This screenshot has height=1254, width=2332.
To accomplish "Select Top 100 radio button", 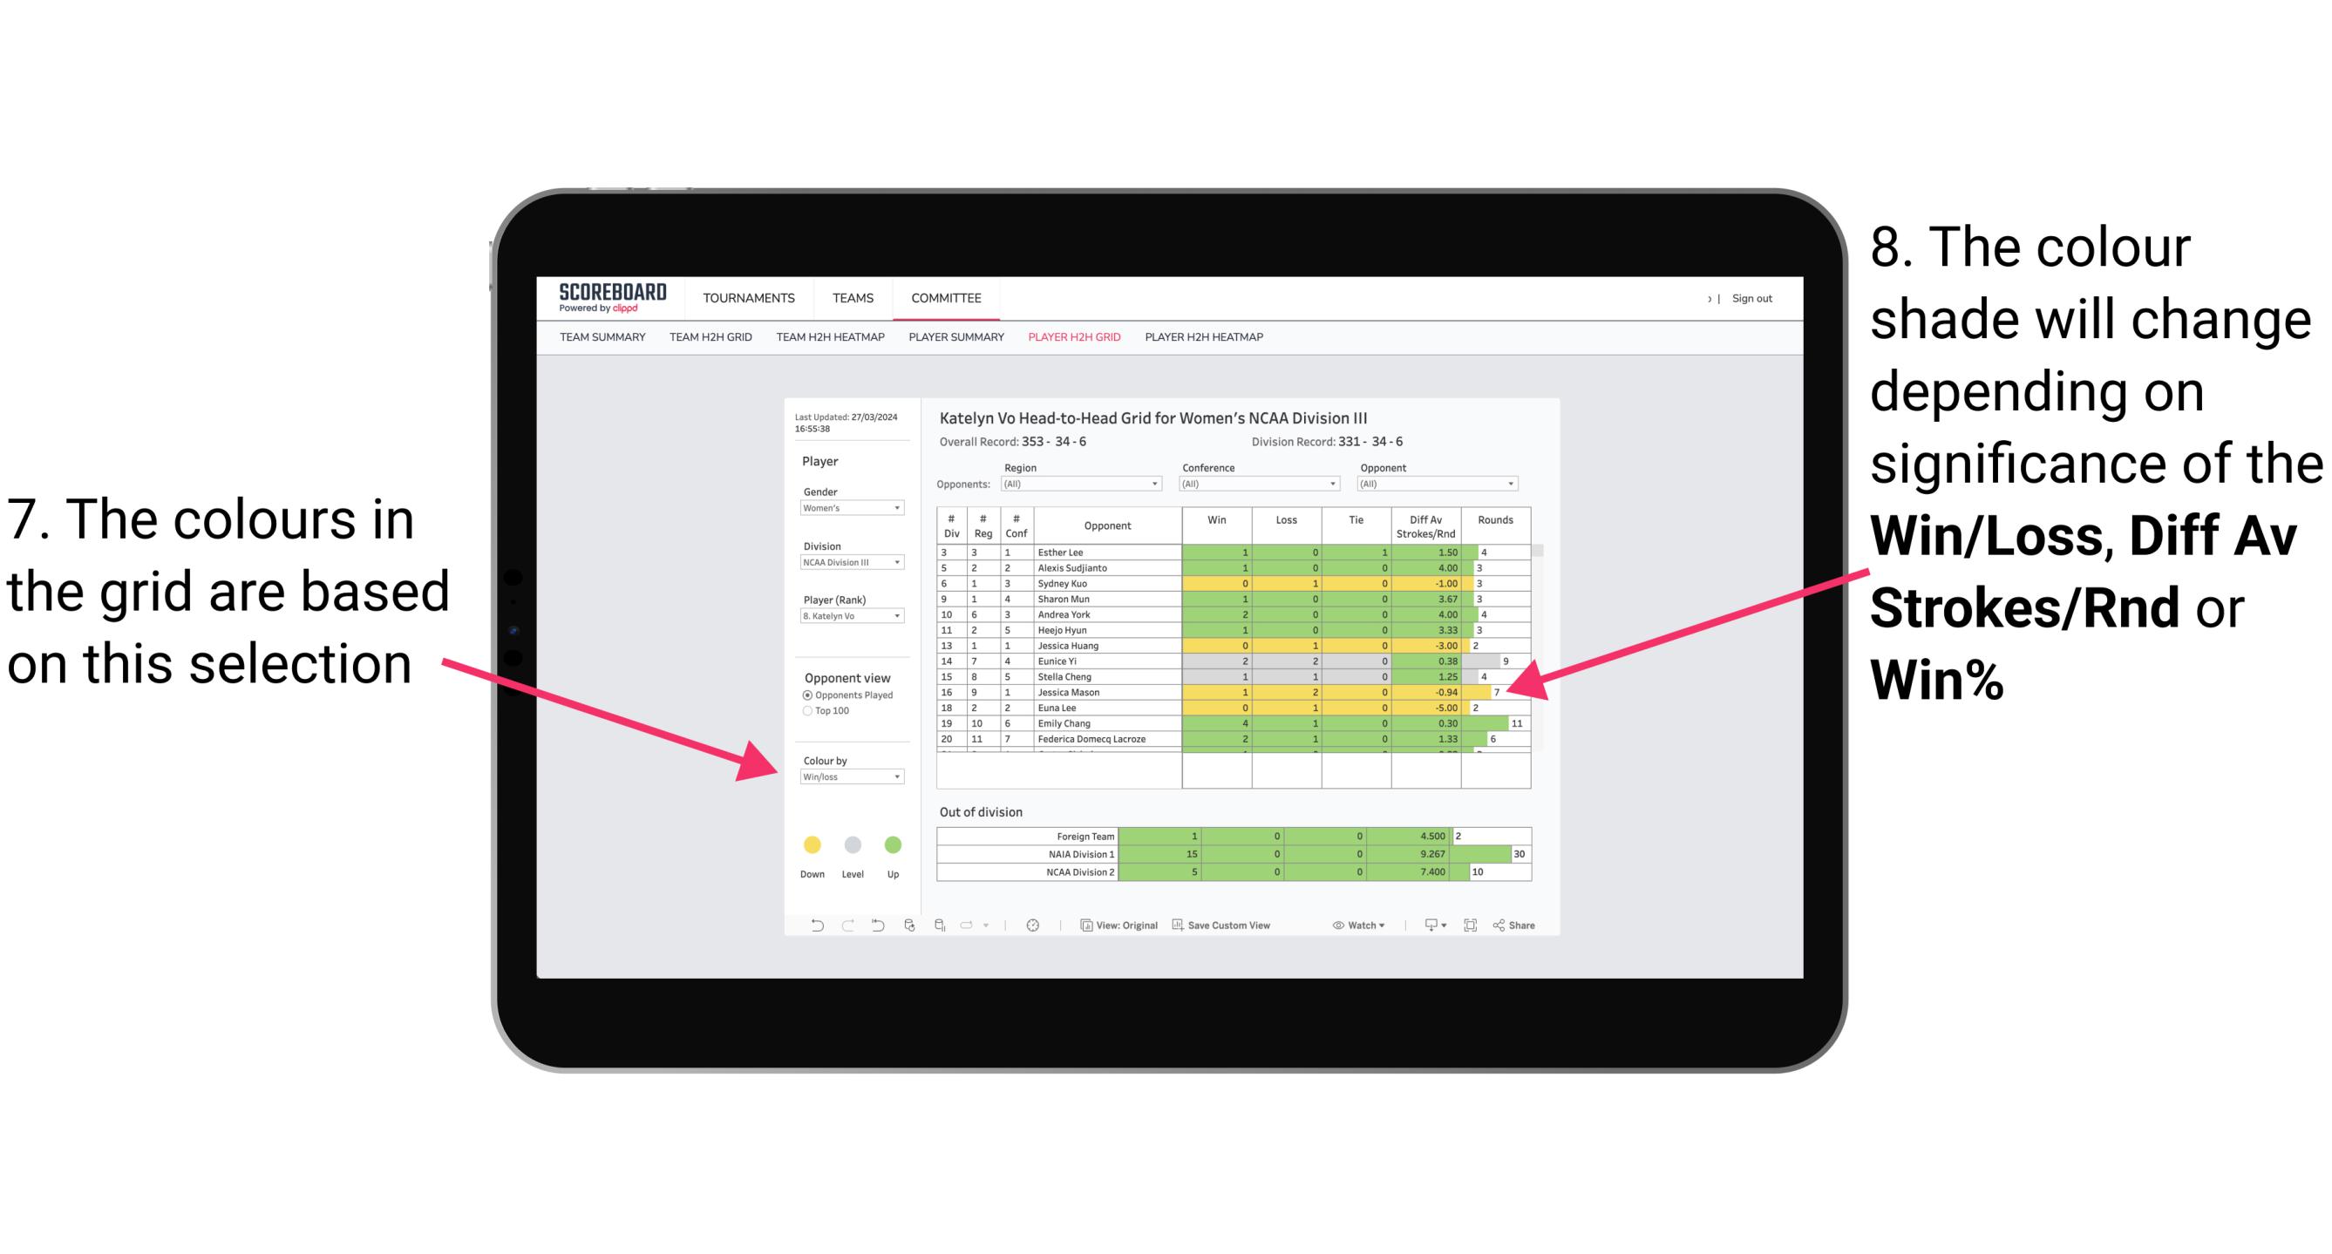I will pos(808,710).
